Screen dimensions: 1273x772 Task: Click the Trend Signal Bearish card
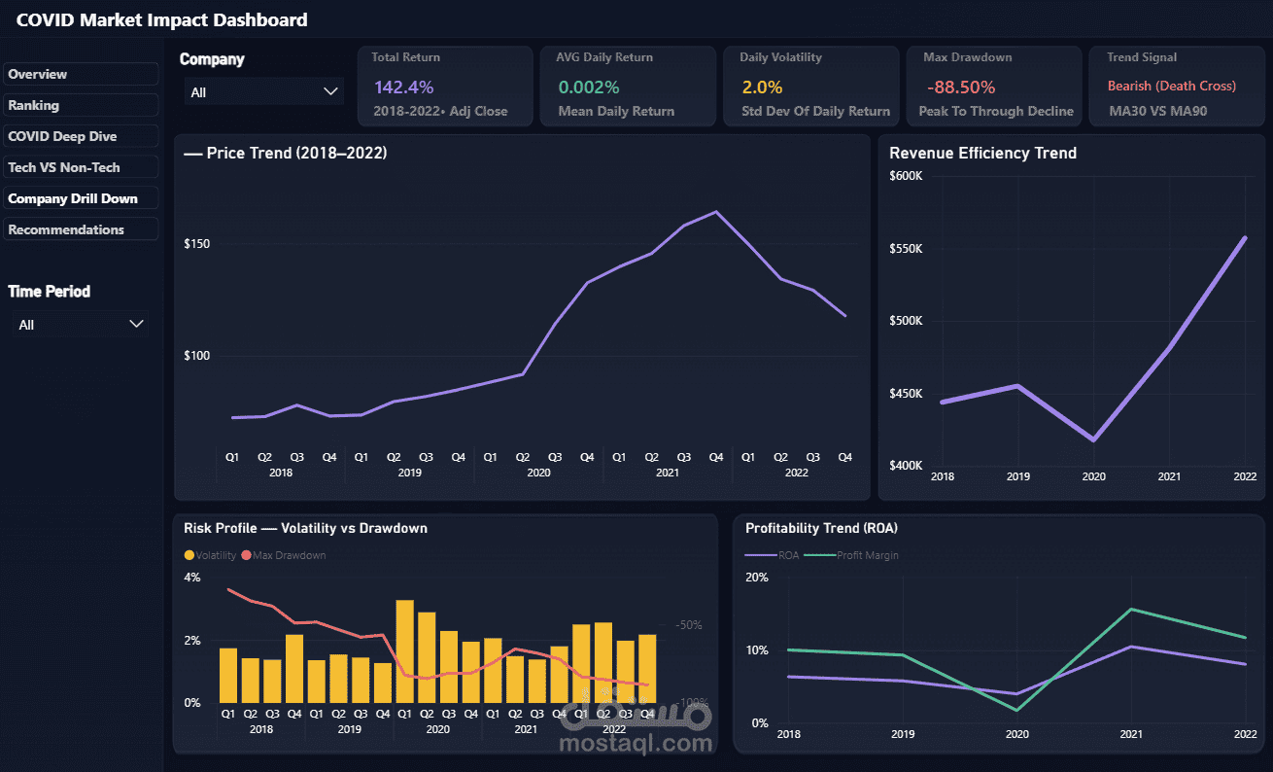[x=1178, y=87]
